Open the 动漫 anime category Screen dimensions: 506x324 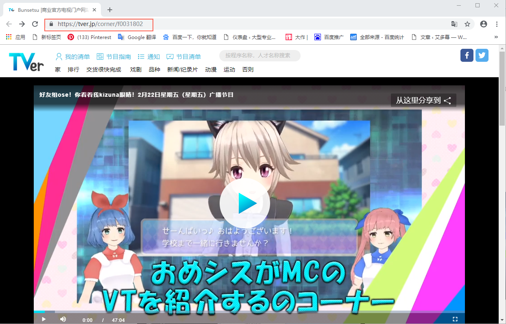pyautogui.click(x=211, y=70)
